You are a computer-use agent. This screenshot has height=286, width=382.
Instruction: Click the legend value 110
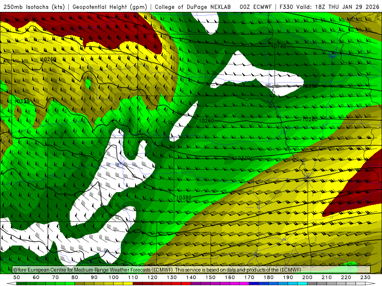[133, 277]
